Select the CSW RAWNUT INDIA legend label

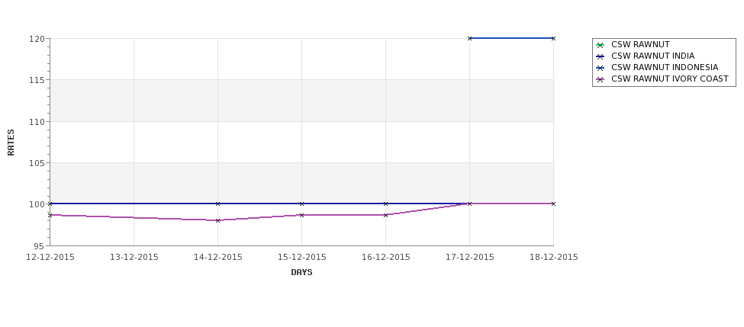[652, 56]
